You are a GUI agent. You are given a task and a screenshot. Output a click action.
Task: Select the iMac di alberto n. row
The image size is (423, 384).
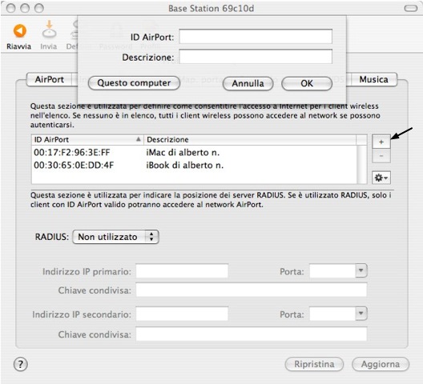(194, 153)
